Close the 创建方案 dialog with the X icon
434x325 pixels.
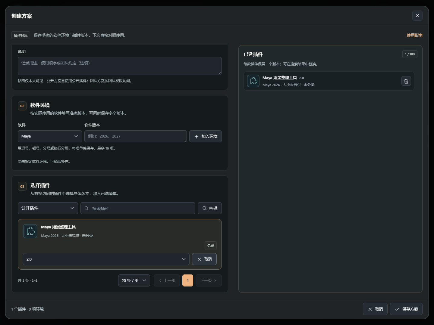point(417,16)
